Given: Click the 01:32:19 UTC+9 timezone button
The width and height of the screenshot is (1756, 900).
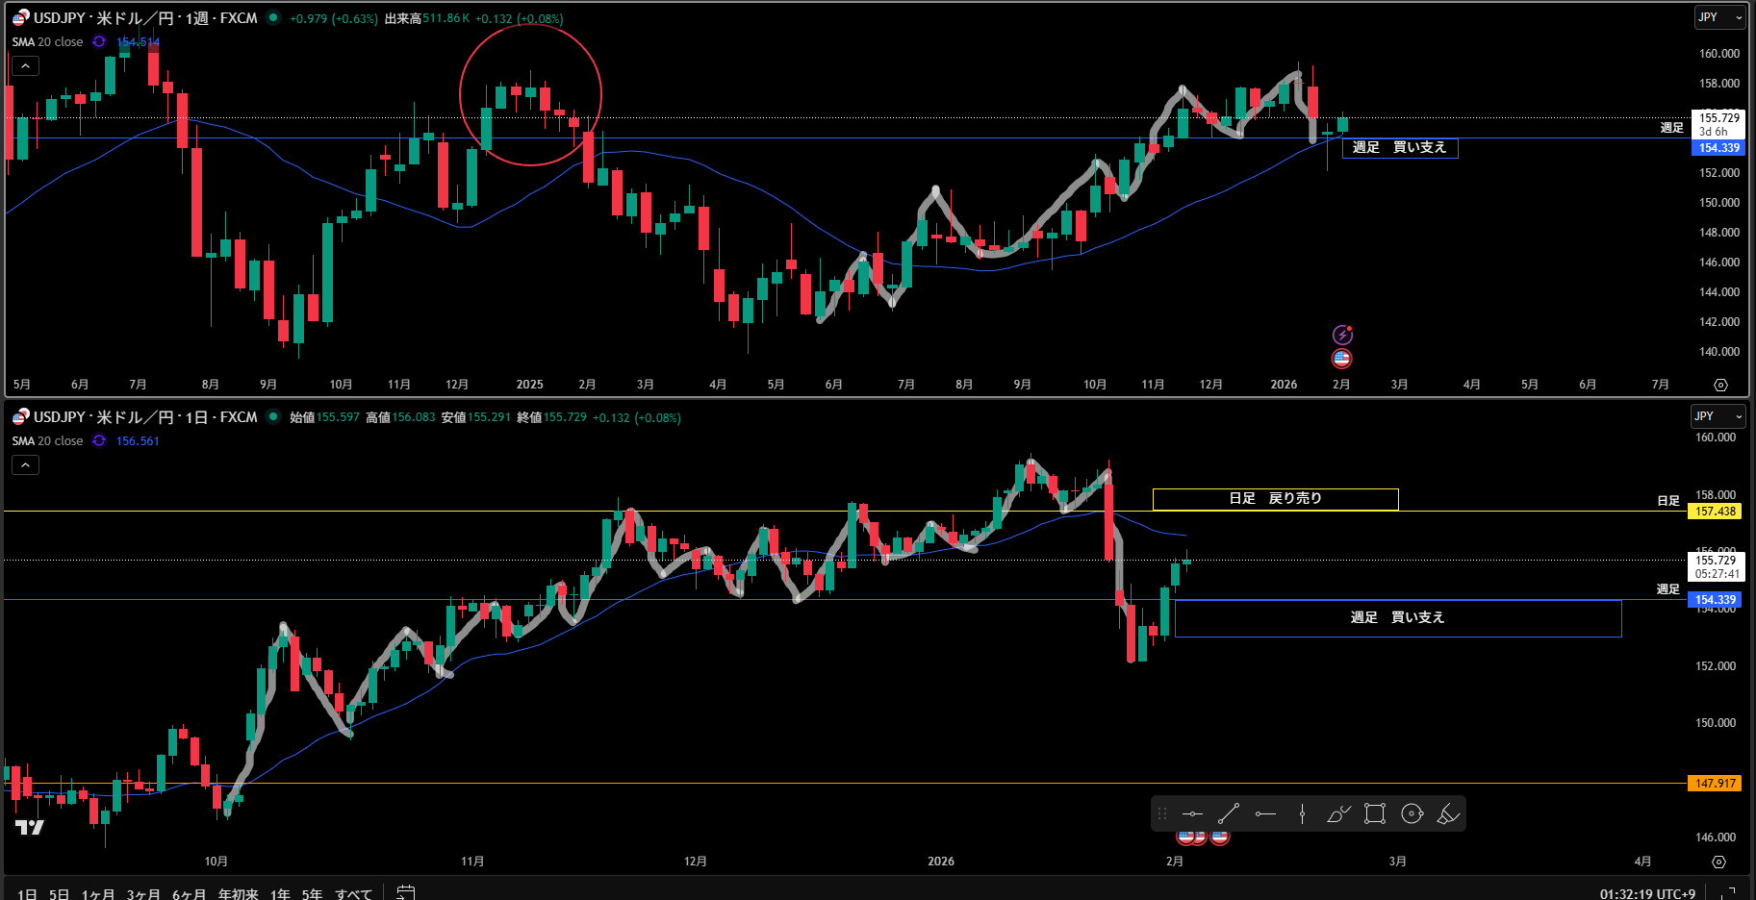Looking at the screenshot, I should (x=1647, y=894).
